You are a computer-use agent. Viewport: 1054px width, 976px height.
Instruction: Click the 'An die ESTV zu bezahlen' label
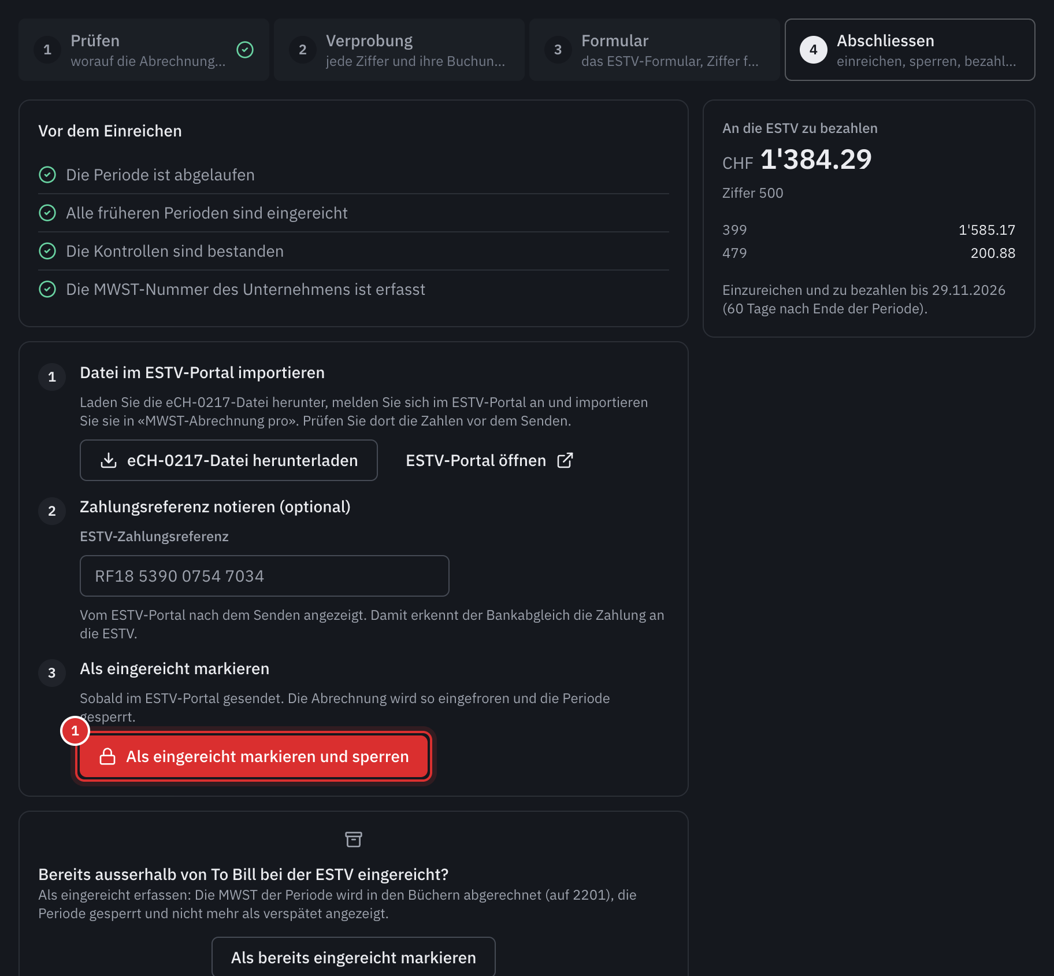(800, 128)
